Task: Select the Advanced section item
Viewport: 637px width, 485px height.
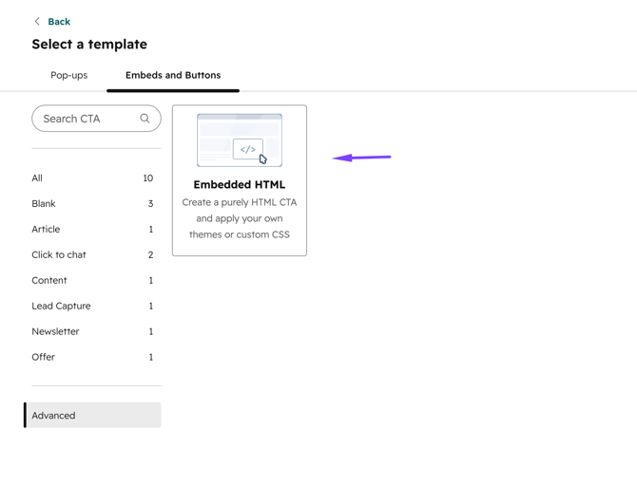Action: click(92, 416)
